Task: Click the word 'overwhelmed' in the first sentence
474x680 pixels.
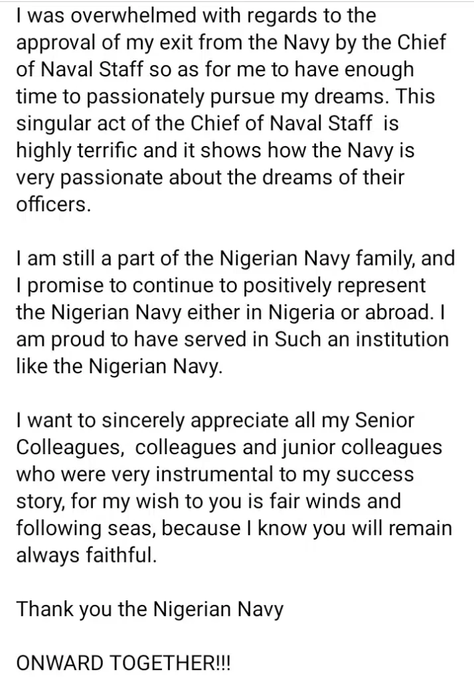Action: click(132, 16)
